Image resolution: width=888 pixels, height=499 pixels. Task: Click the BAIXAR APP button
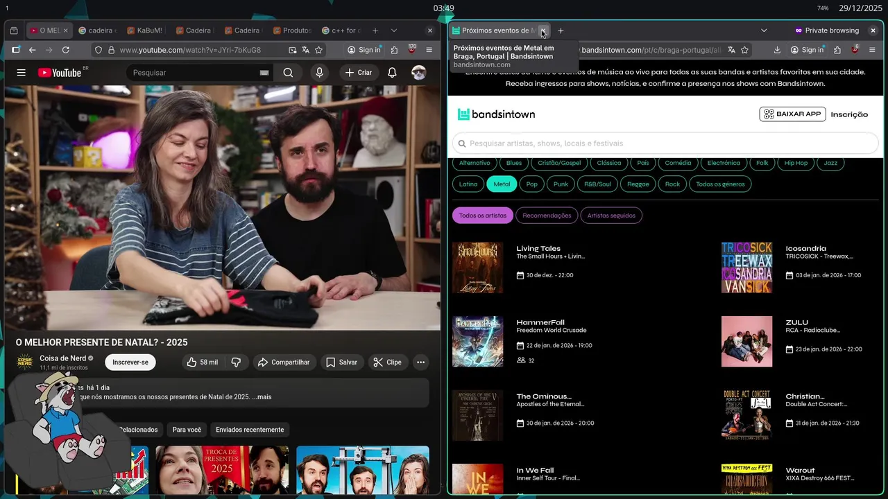click(792, 114)
